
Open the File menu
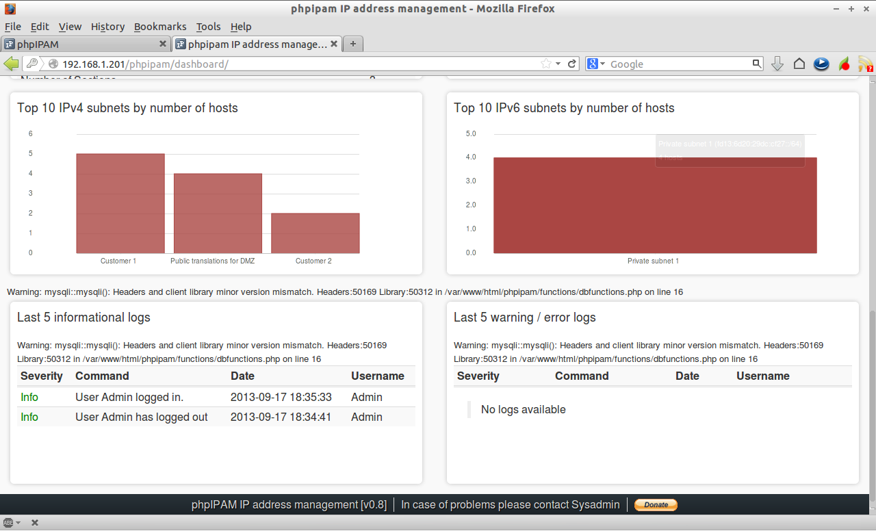coord(13,27)
